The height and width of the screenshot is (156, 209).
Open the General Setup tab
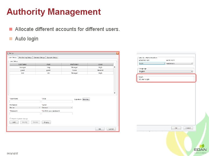coord(39,57)
